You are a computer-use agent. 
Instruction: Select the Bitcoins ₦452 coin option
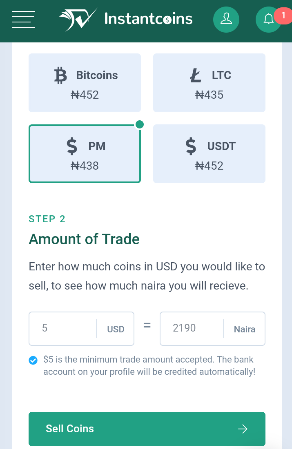pyautogui.click(x=85, y=83)
